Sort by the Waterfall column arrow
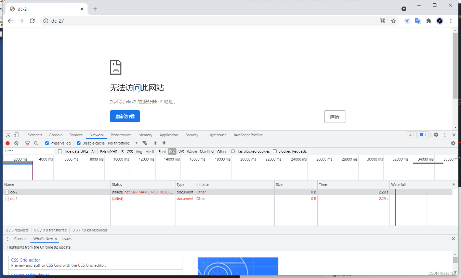 [x=454, y=185]
